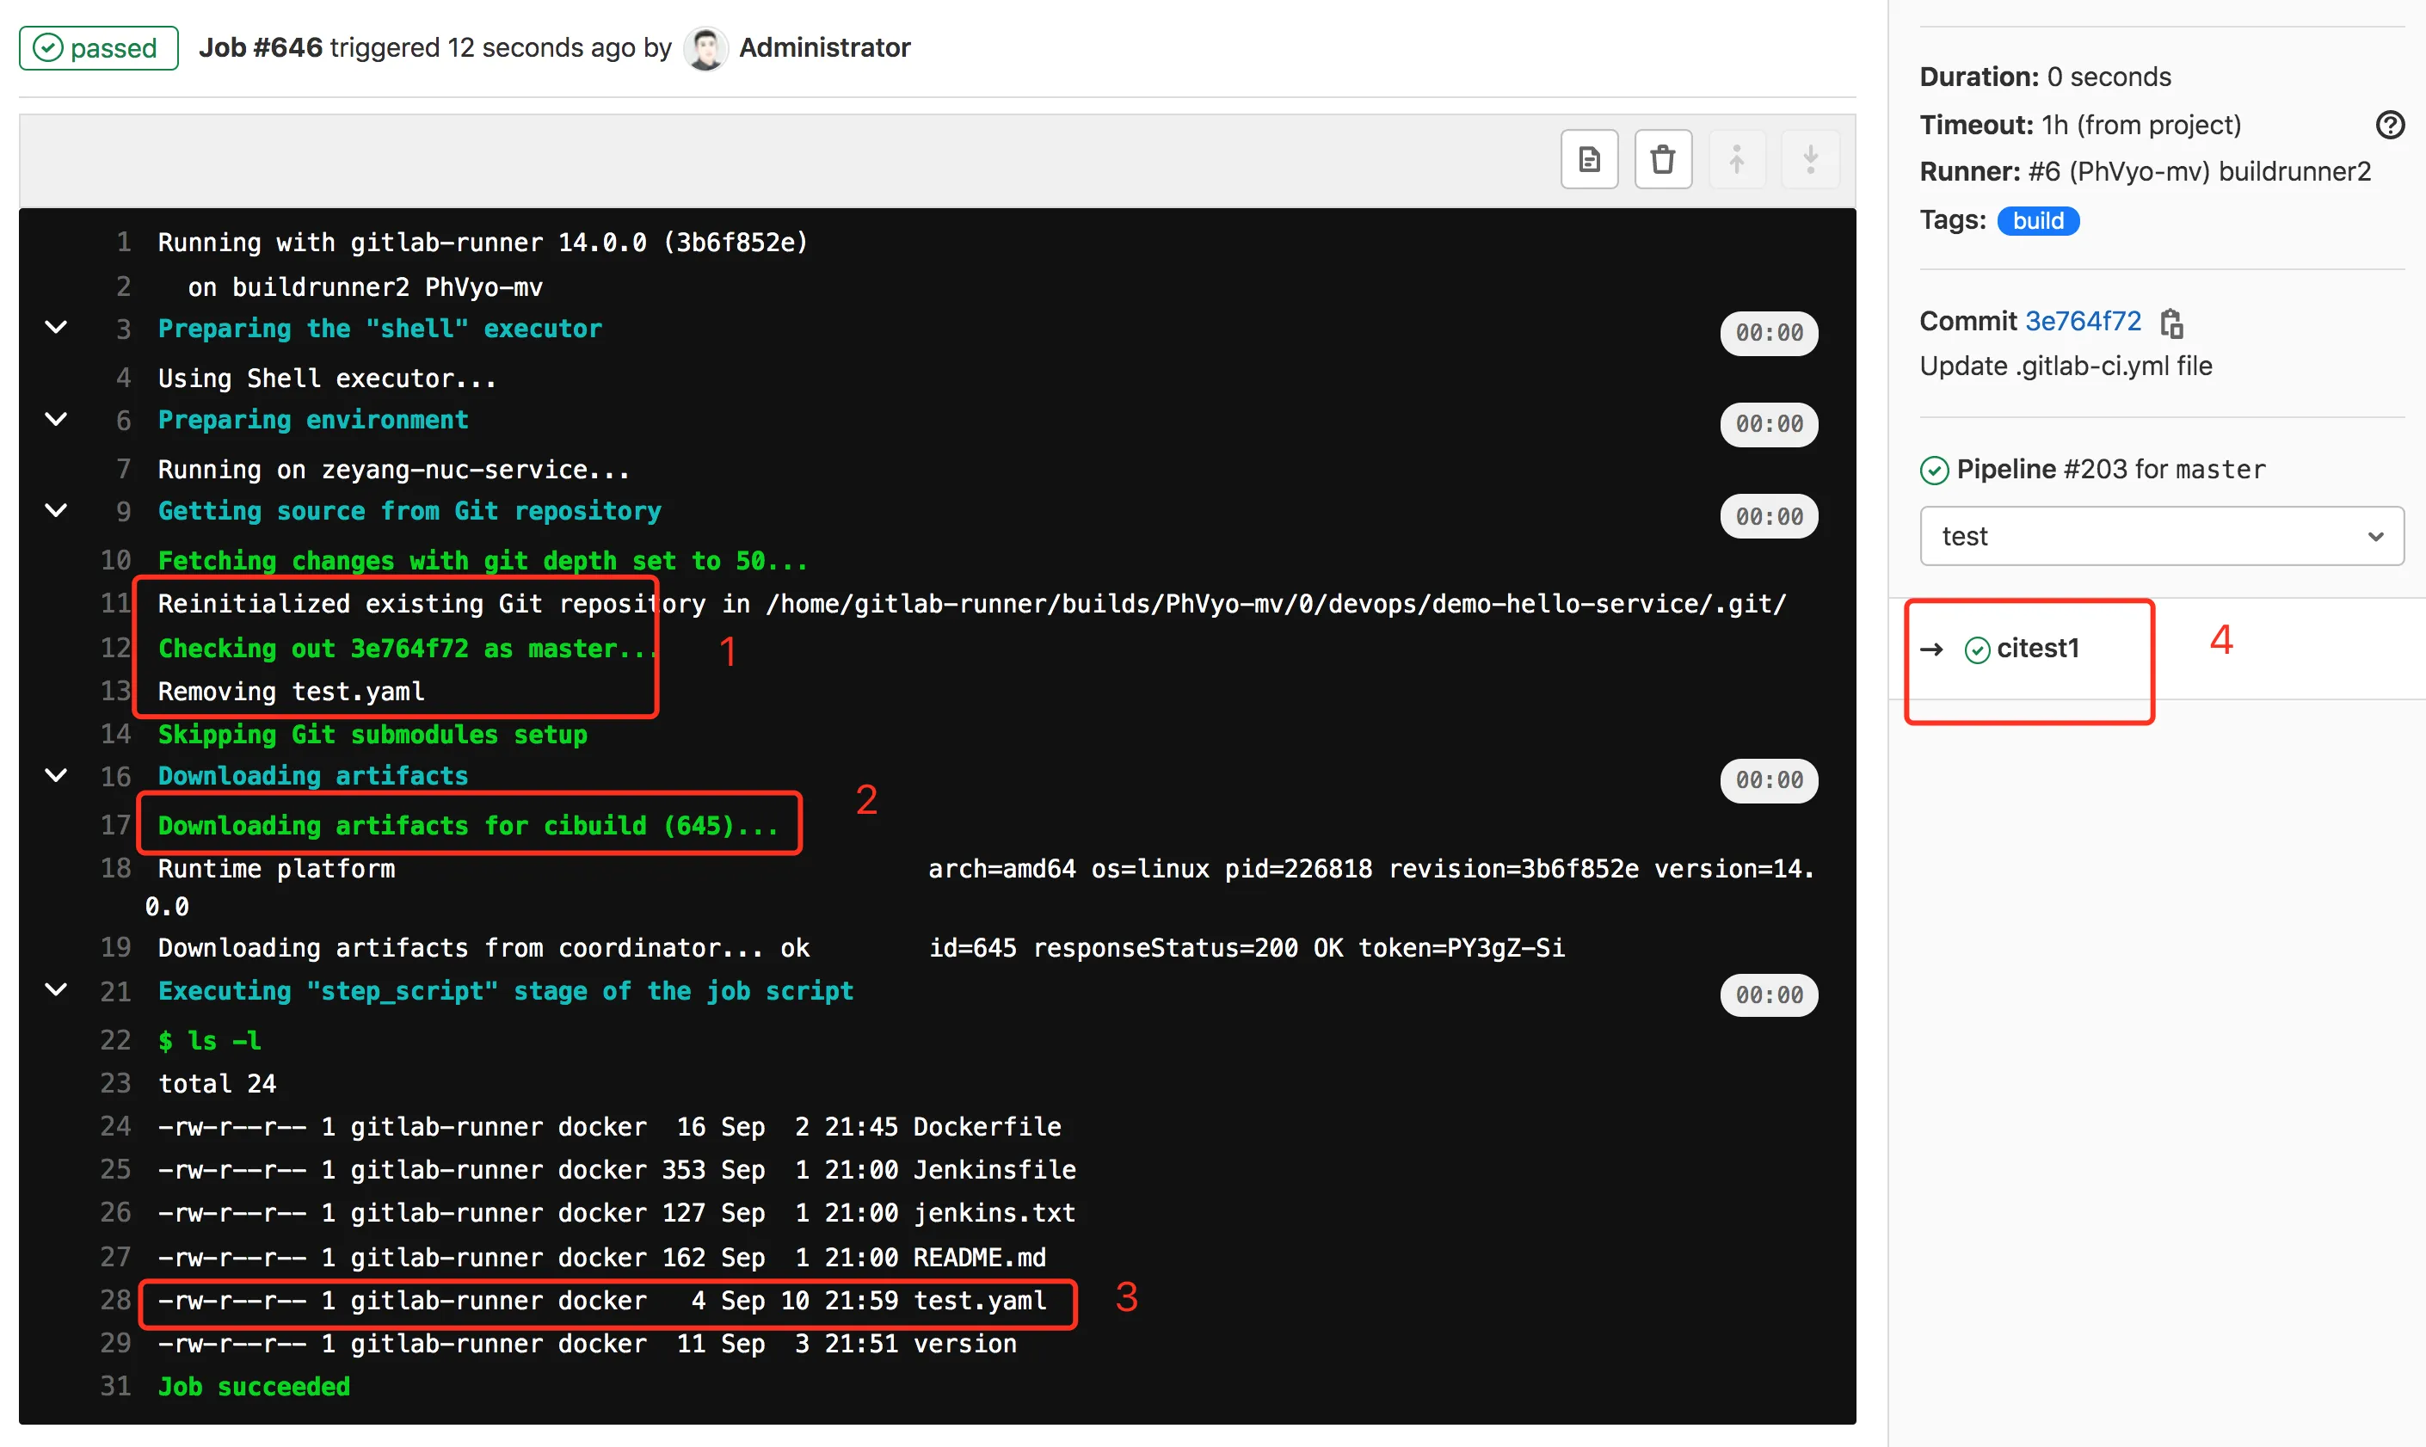Image resolution: width=2426 pixels, height=1447 pixels.
Task: Collapse the Preparing environment log section
Action: tap(57, 419)
